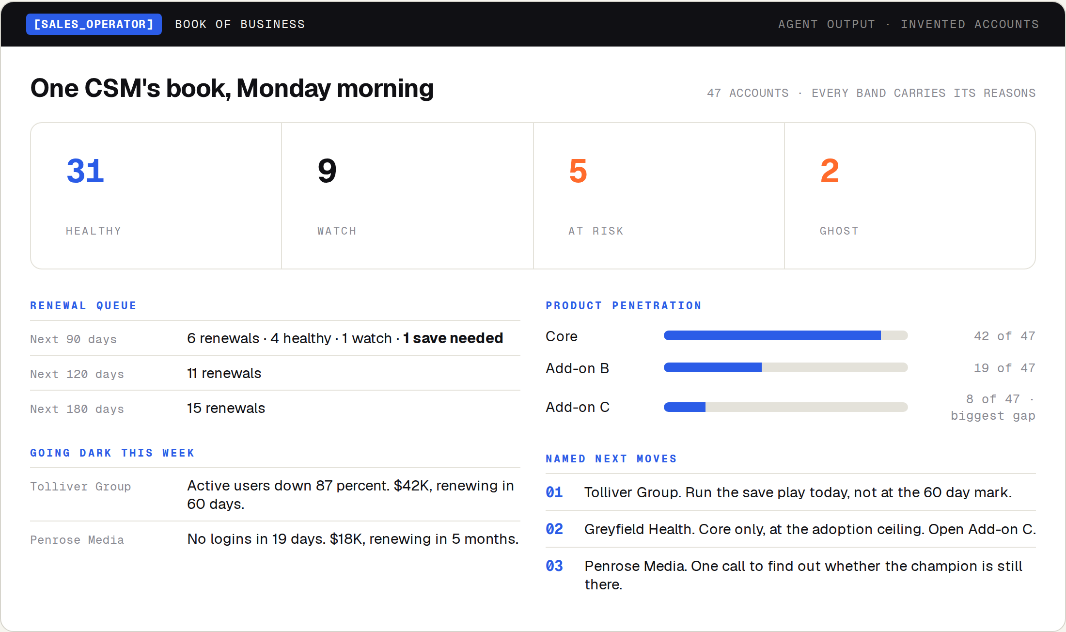The image size is (1066, 632).
Task: Click the '15 renewals' value
Action: [x=226, y=408]
